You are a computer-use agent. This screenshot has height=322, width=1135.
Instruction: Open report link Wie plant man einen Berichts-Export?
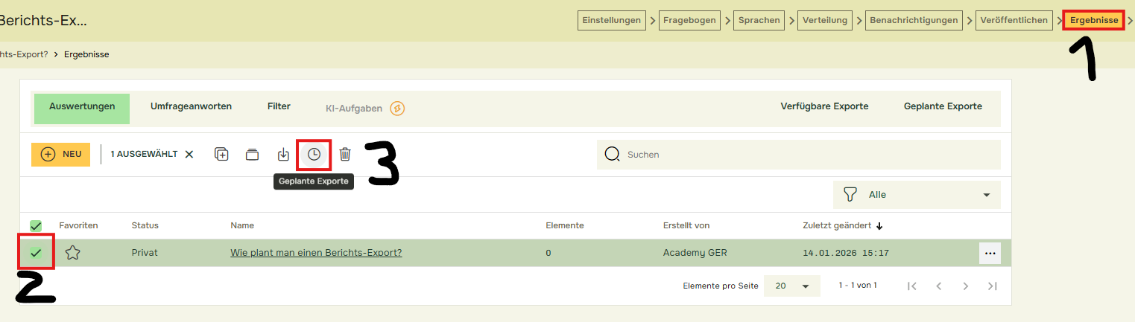(316, 253)
